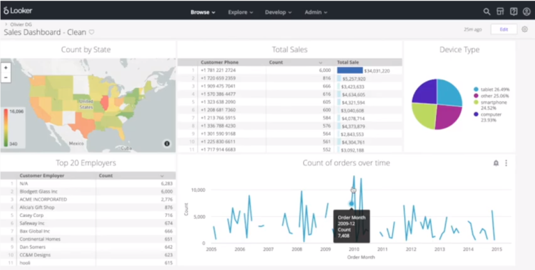Favorite the dashboard with the heart icon
This screenshot has width=535, height=270.
(x=91, y=32)
